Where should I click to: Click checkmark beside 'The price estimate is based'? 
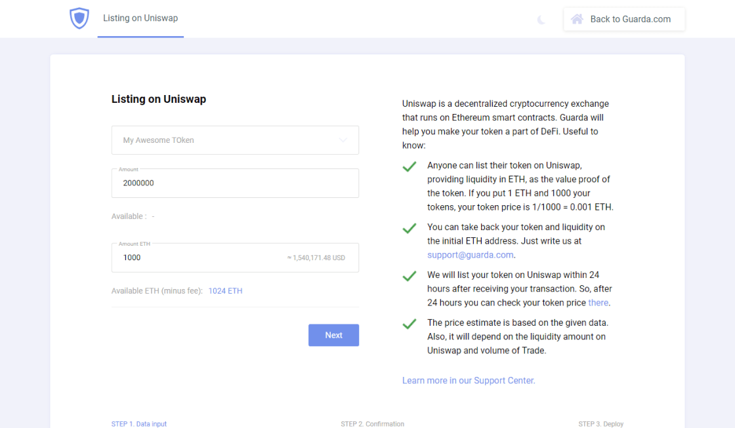409,324
